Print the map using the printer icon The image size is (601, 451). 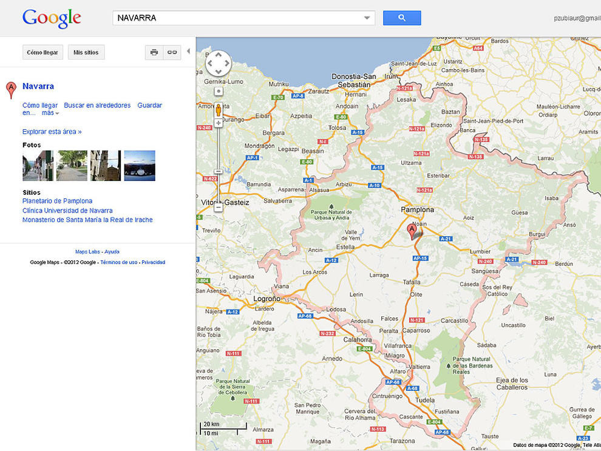pyautogui.click(x=154, y=52)
